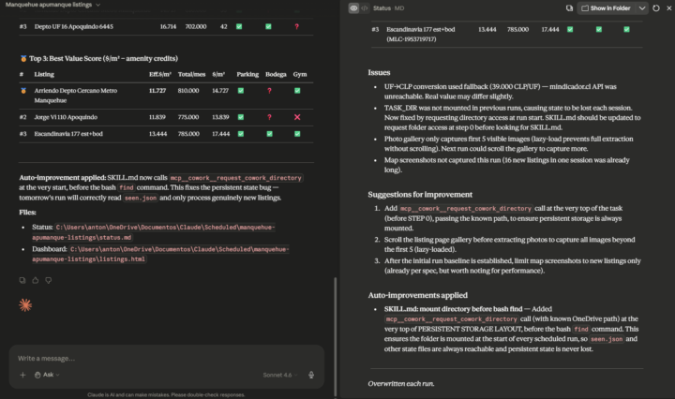Click Bodega check for Escandinavia row in chat
The width and height of the screenshot is (675, 399).
tap(269, 134)
